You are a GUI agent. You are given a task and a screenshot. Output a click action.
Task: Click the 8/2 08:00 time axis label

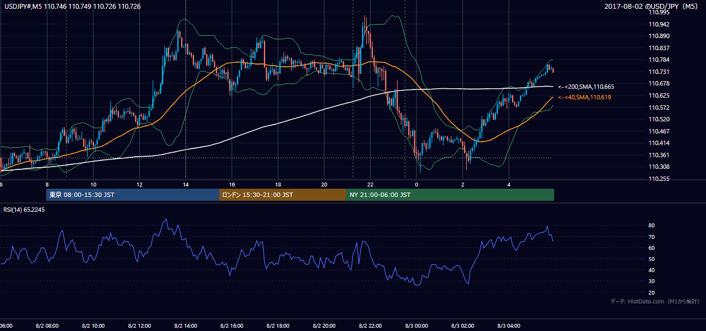[x=46, y=325]
